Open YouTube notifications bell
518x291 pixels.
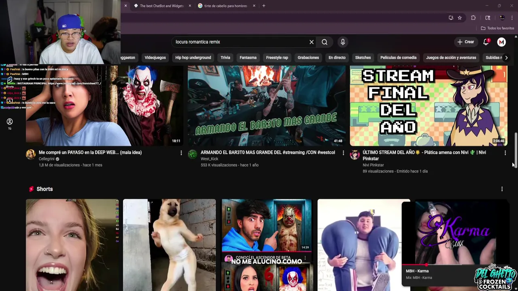(486, 42)
